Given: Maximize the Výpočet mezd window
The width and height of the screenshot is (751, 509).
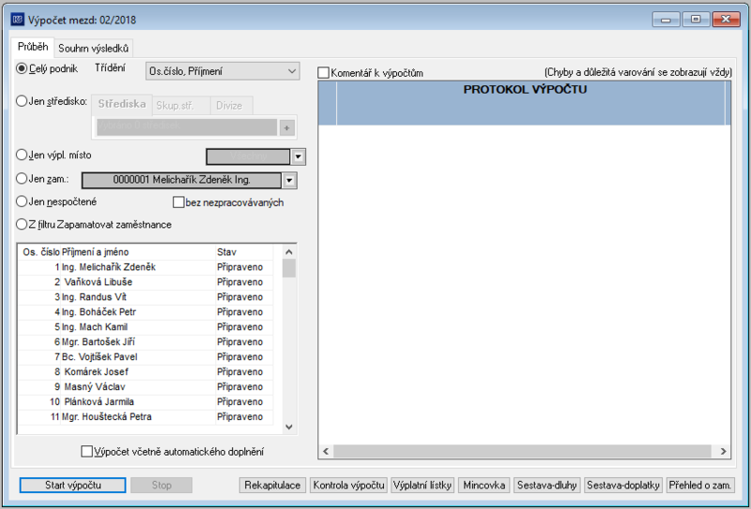Looking at the screenshot, I should [x=696, y=20].
